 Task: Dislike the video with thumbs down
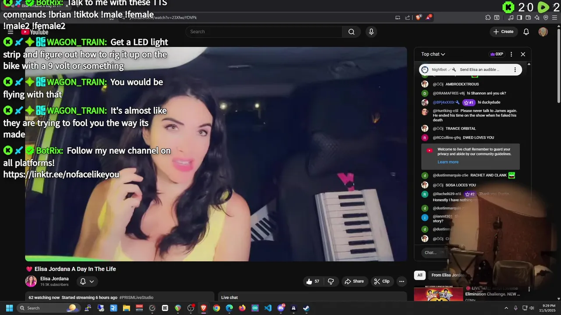pyautogui.click(x=331, y=281)
